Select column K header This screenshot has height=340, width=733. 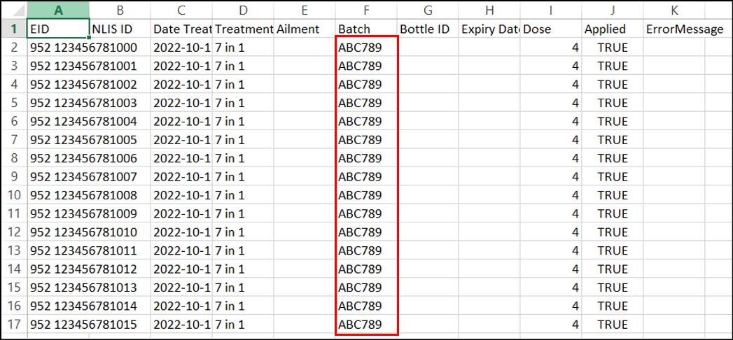[673, 10]
